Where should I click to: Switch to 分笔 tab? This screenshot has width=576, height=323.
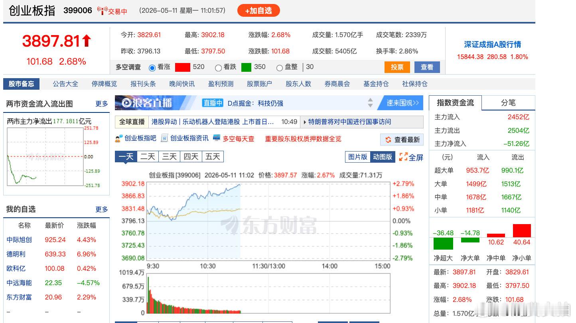pyautogui.click(x=508, y=103)
